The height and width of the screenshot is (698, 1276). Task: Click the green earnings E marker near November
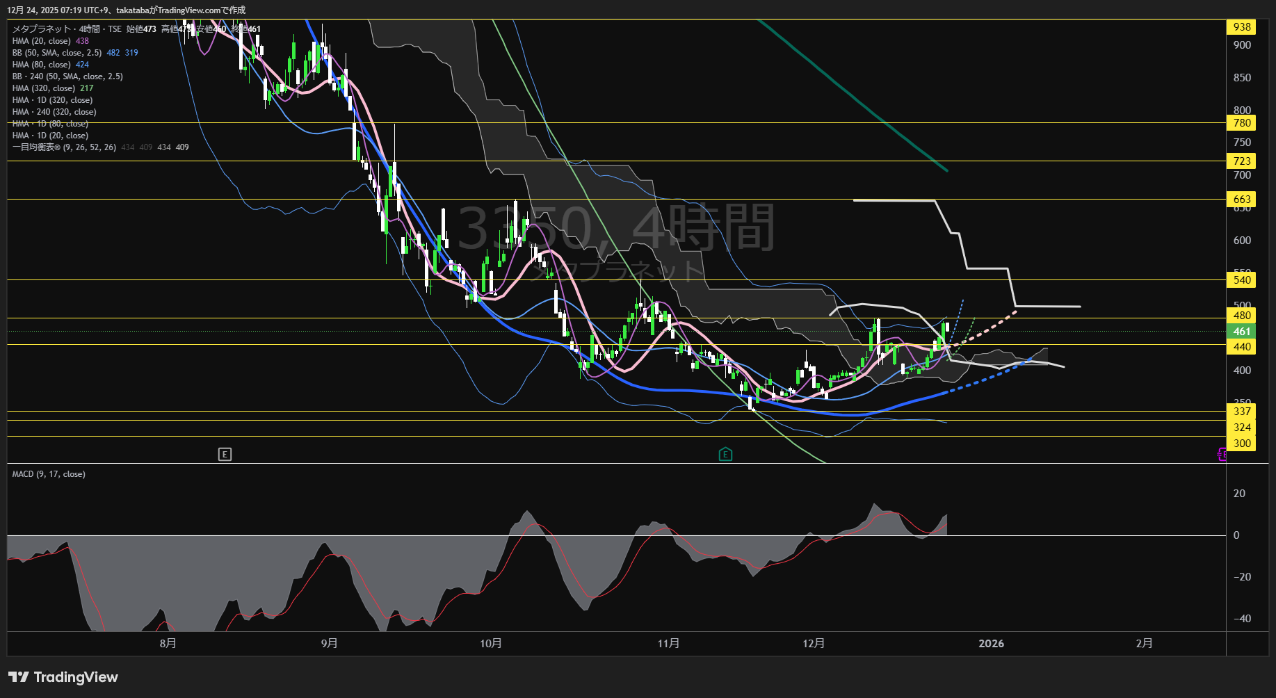pyautogui.click(x=725, y=455)
